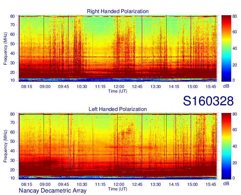Click the 10 MHz tick on the top plot's frequency axis

[12, 80]
